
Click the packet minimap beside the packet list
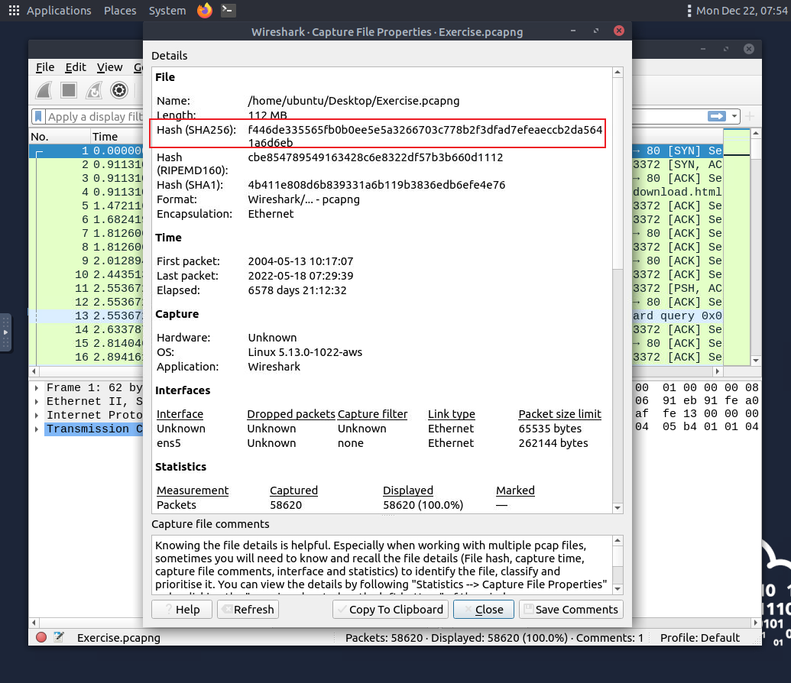click(737, 248)
